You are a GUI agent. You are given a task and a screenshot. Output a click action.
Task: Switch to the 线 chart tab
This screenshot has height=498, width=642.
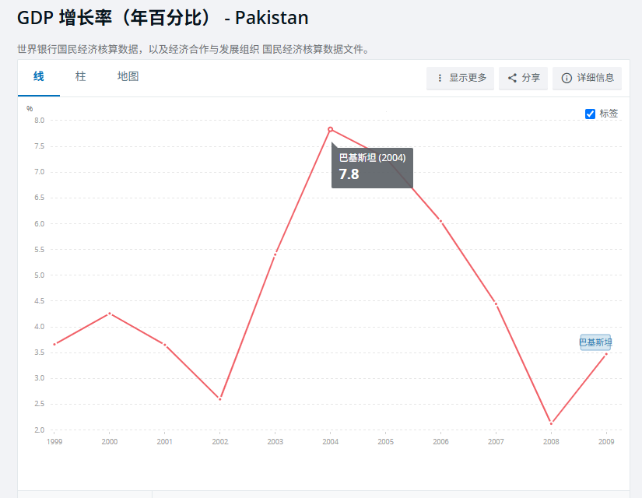(x=39, y=76)
